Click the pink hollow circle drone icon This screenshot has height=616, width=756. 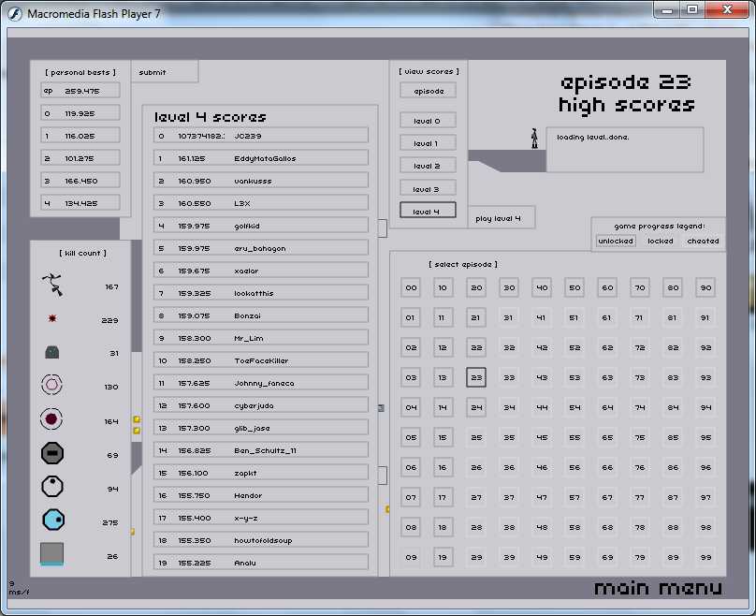point(52,385)
